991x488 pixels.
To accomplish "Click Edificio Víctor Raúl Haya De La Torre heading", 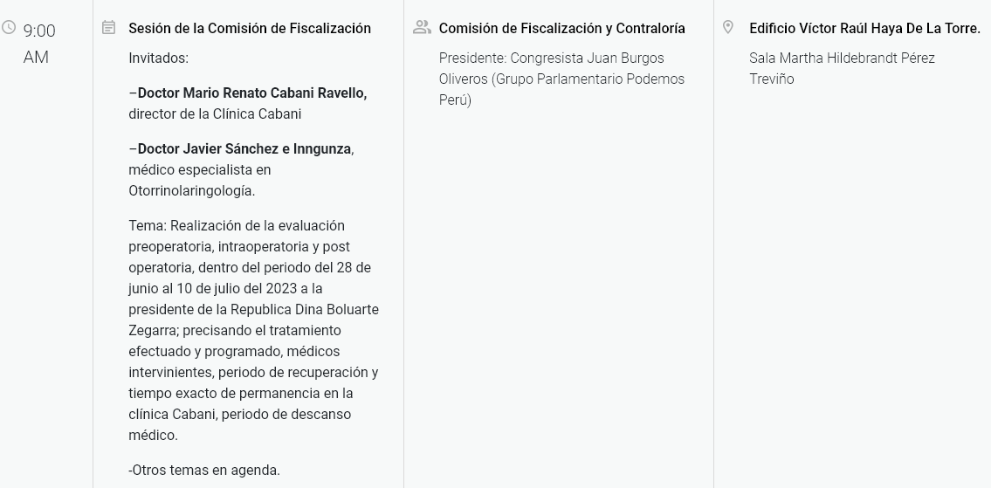I will pos(864,29).
